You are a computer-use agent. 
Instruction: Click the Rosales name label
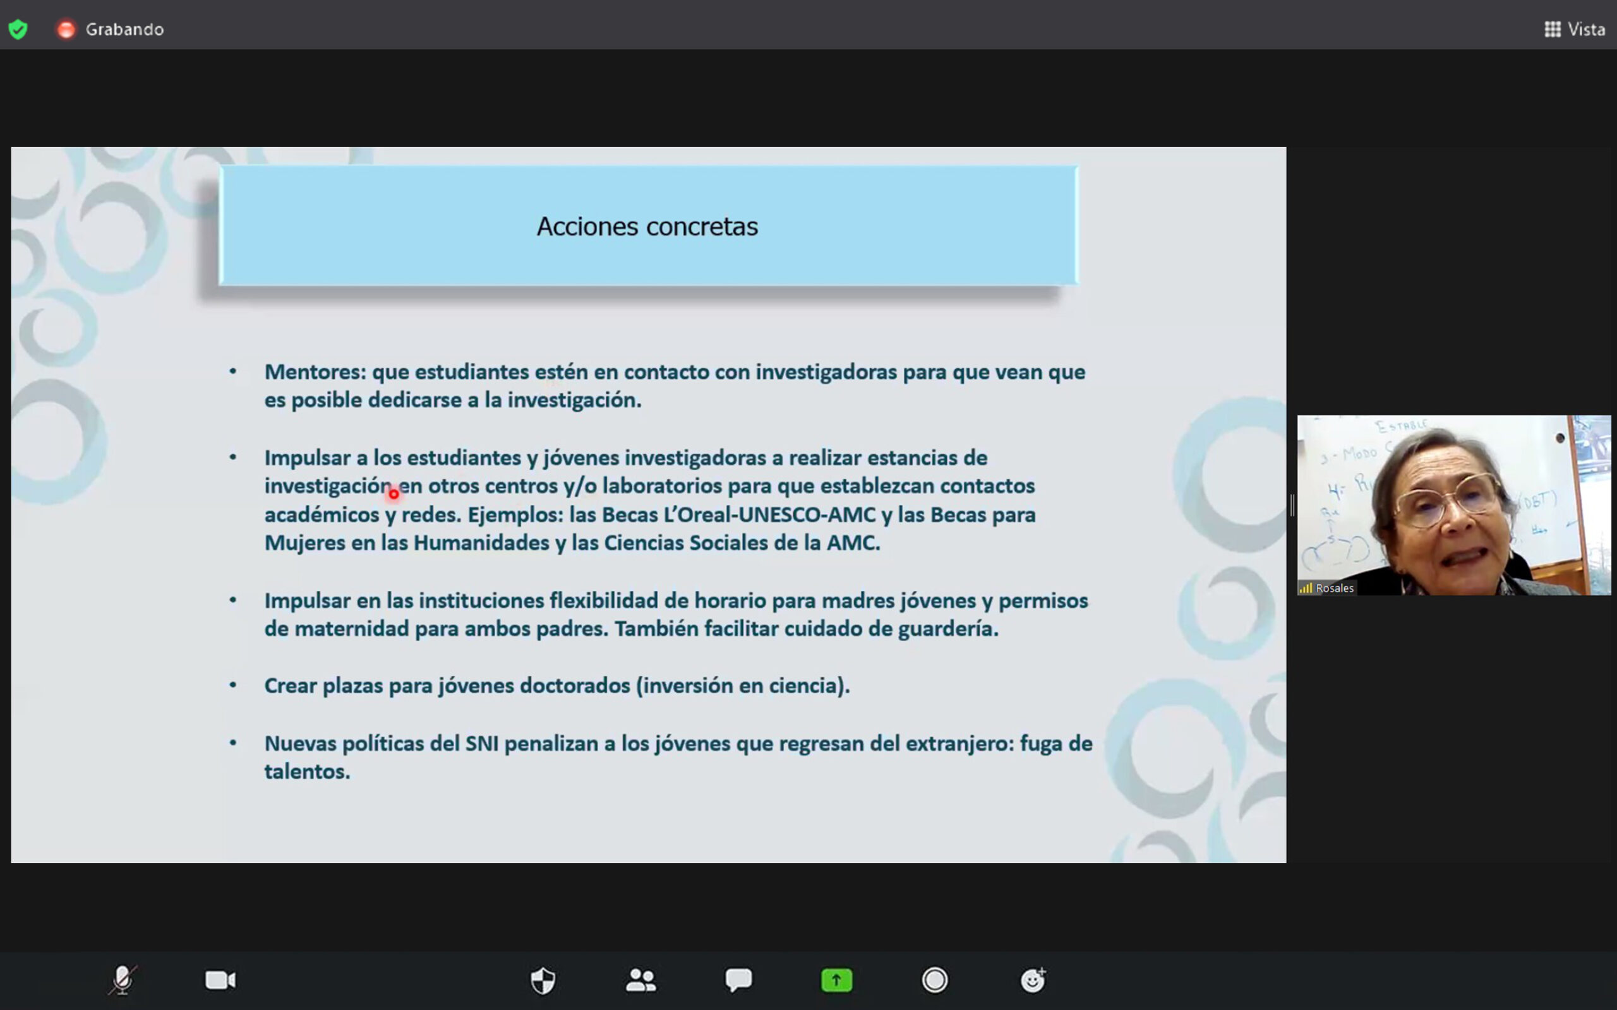click(1335, 588)
